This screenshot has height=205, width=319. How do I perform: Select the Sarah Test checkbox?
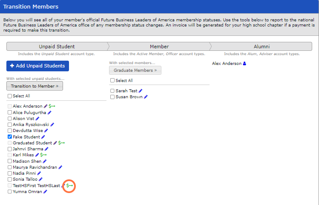click(x=112, y=91)
